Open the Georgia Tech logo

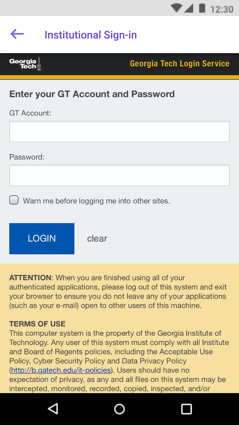click(x=25, y=63)
